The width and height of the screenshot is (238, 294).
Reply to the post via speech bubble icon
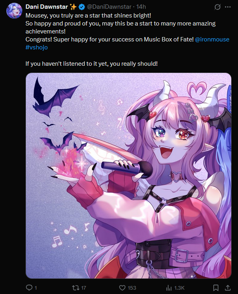pyautogui.click(x=29, y=288)
